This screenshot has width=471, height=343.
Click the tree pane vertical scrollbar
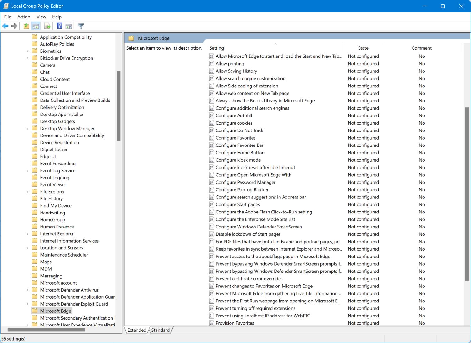click(118, 106)
